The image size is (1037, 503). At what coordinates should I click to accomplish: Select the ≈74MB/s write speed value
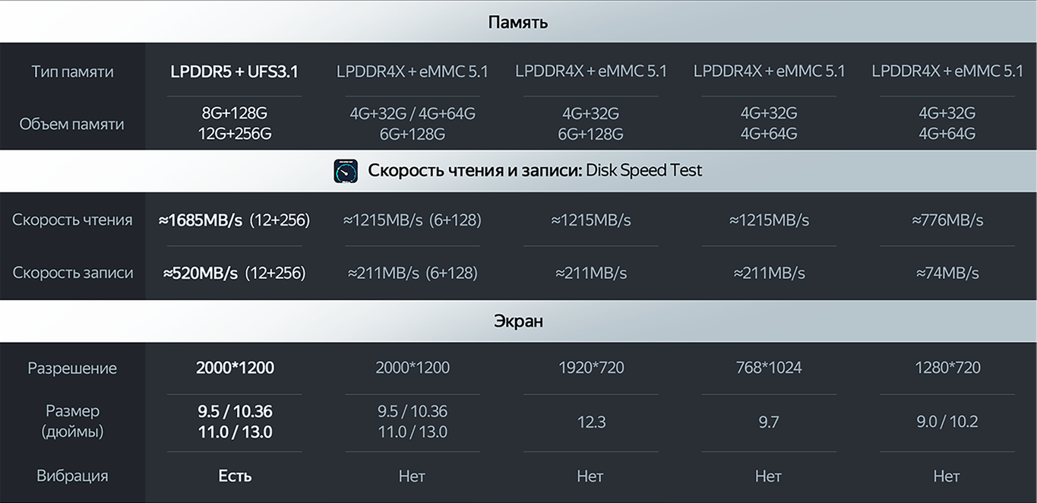coord(947,273)
